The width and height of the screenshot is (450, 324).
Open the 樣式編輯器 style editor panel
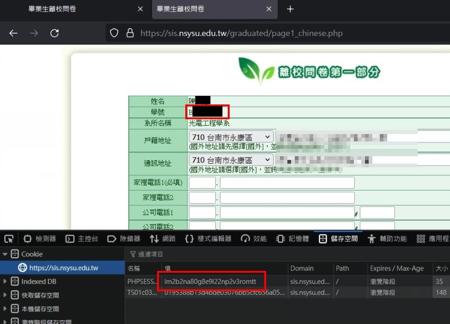click(208, 239)
